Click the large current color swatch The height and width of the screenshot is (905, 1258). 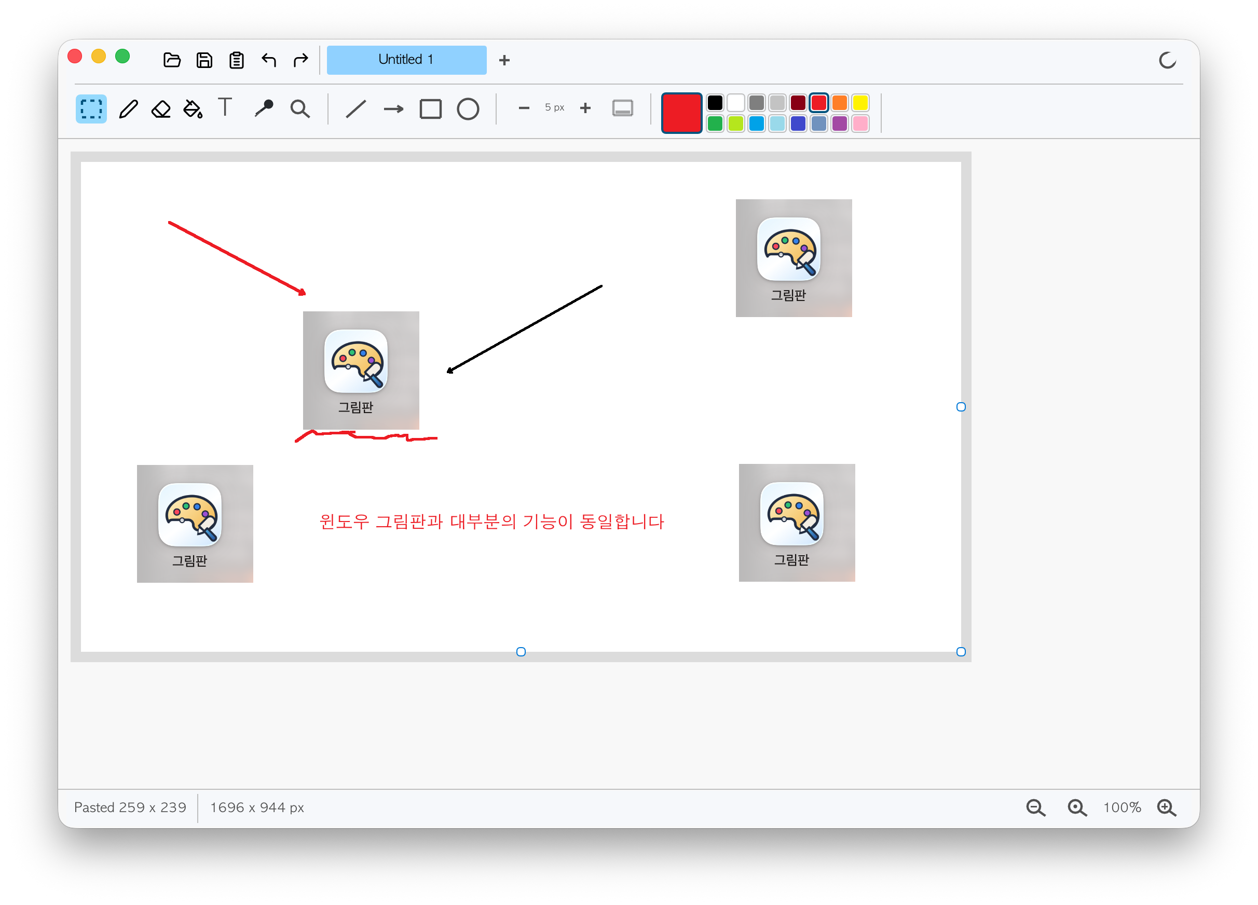pos(681,113)
